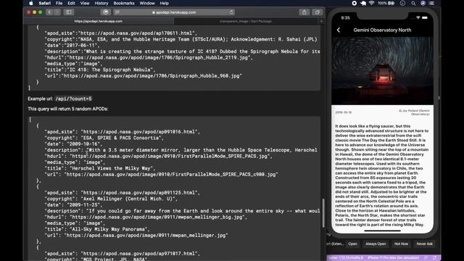Click the Not Now button

(x=401, y=244)
